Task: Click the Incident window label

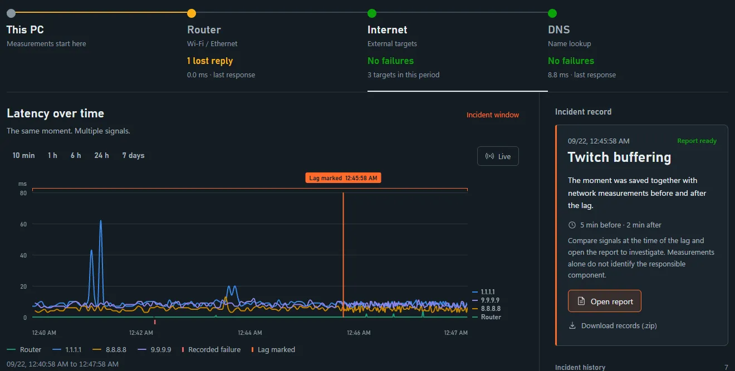Action: coord(493,115)
